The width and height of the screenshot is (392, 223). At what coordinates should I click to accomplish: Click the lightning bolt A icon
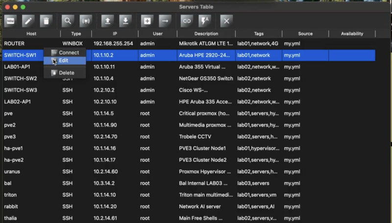pos(205,21)
